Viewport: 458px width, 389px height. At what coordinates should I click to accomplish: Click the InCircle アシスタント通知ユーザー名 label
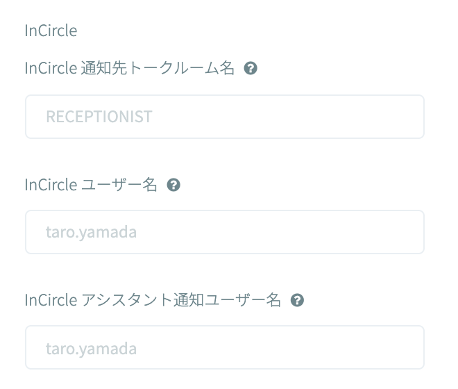(153, 300)
